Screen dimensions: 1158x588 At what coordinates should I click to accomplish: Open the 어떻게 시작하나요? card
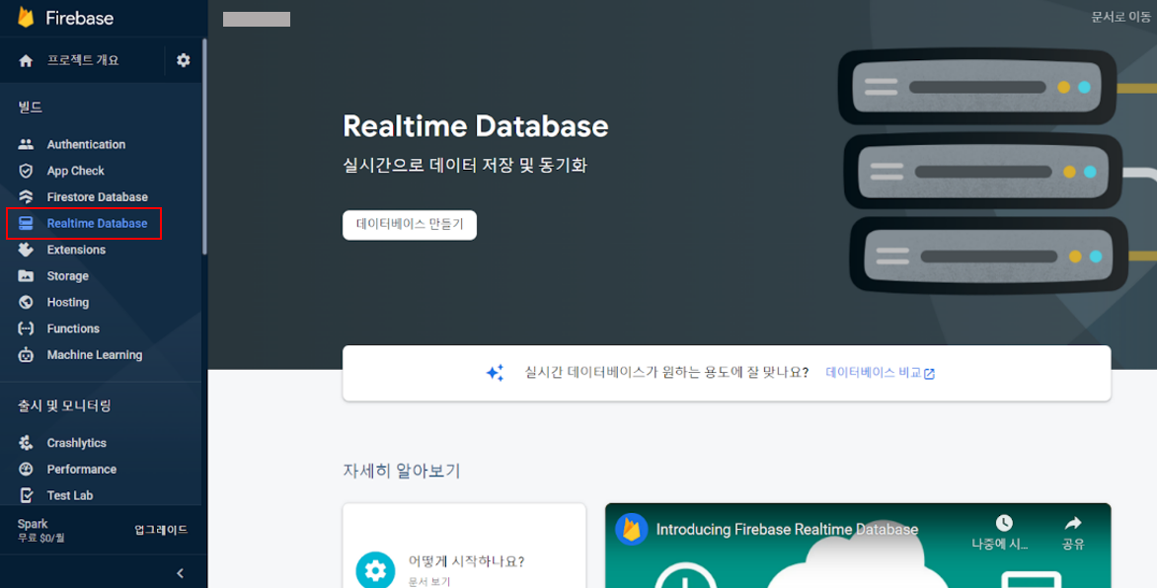coord(464,546)
